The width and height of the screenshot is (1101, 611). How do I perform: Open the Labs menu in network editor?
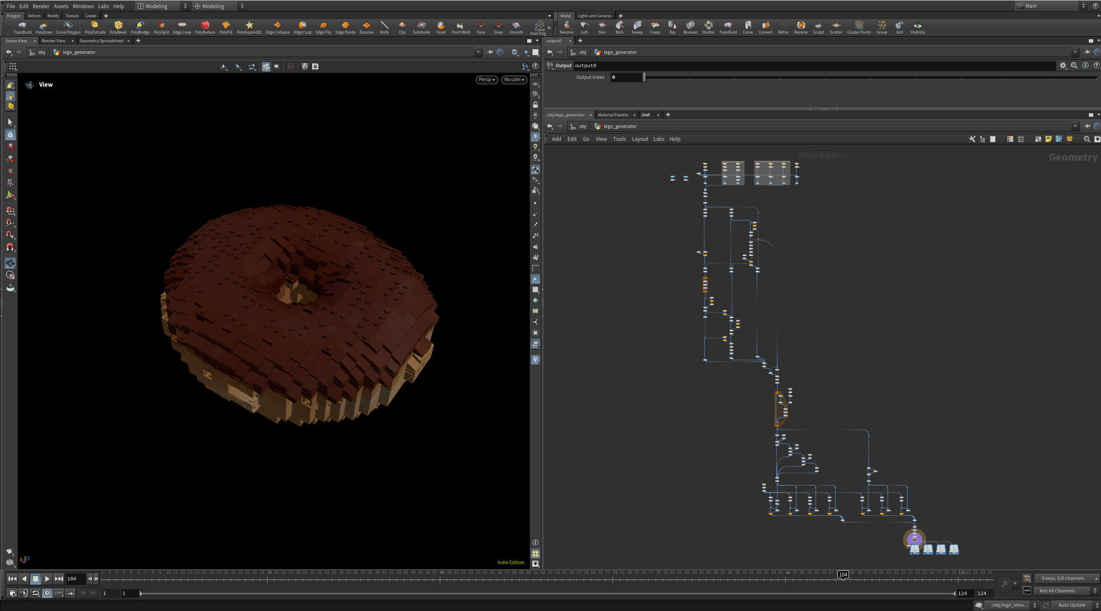(659, 139)
